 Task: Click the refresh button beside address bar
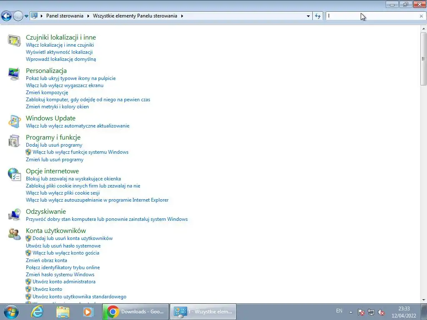[x=317, y=16]
